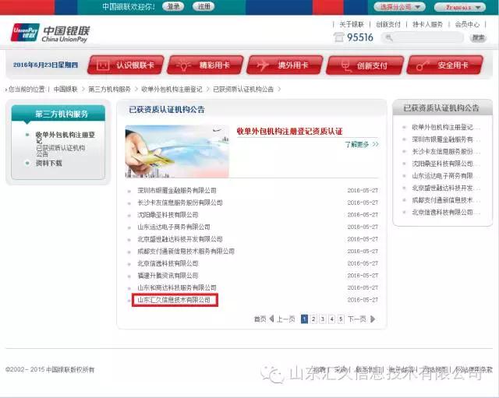Viewport: 499px width, 398px height.
Task: Select 收单外包机构注册登记 in left sidebar
Action: coord(65,138)
